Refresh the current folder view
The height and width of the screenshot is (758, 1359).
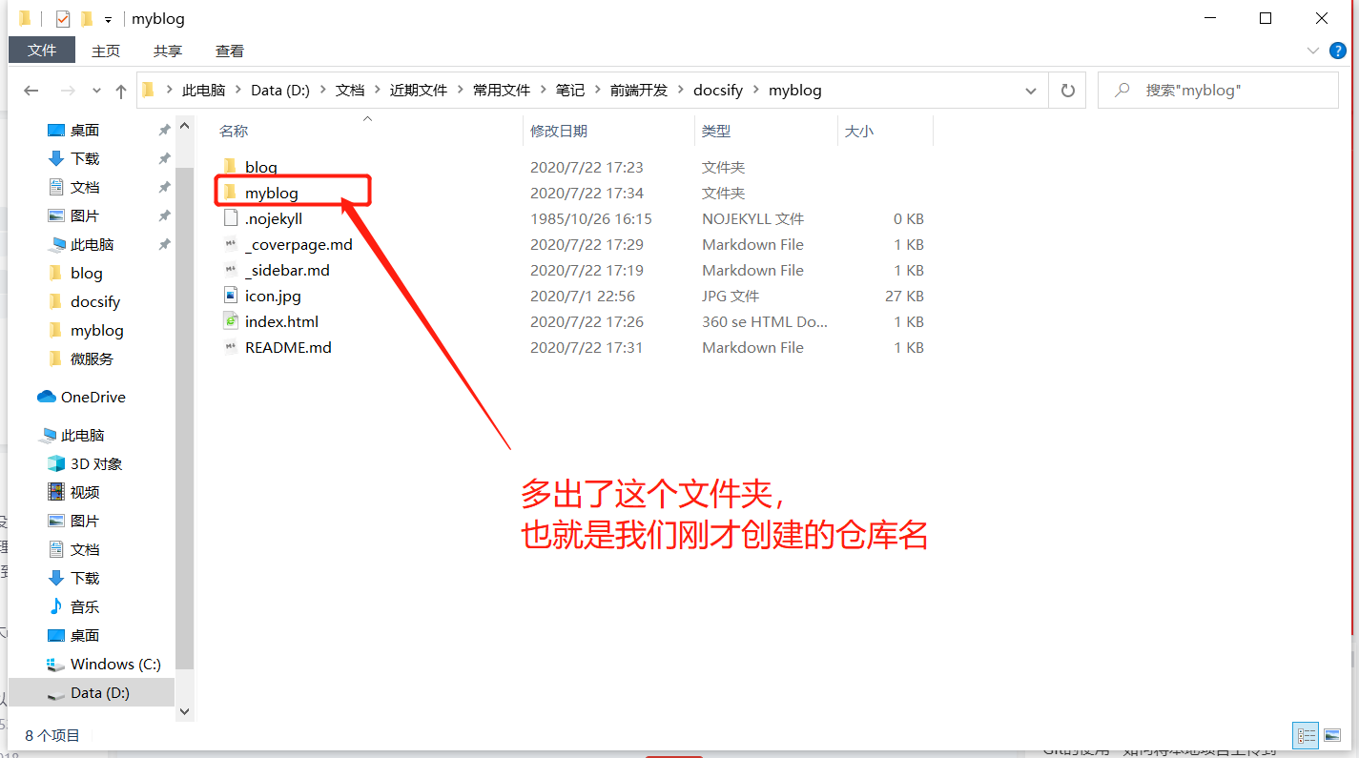pos(1067,91)
